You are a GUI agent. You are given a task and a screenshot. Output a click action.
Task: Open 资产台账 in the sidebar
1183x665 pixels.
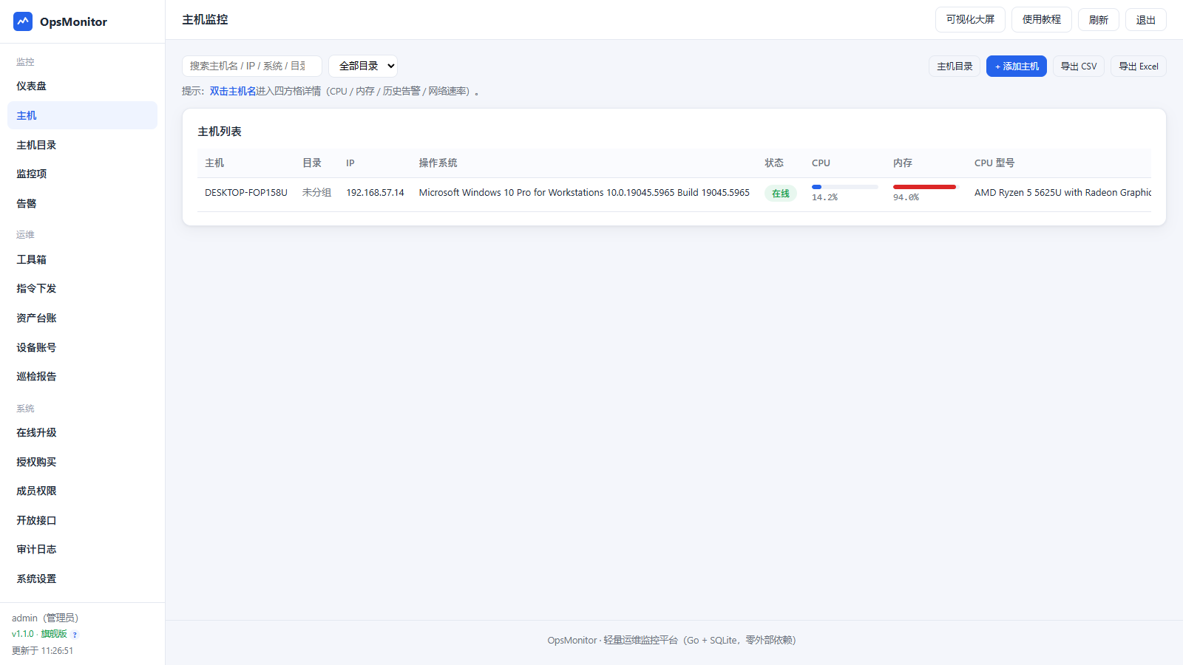pos(82,318)
